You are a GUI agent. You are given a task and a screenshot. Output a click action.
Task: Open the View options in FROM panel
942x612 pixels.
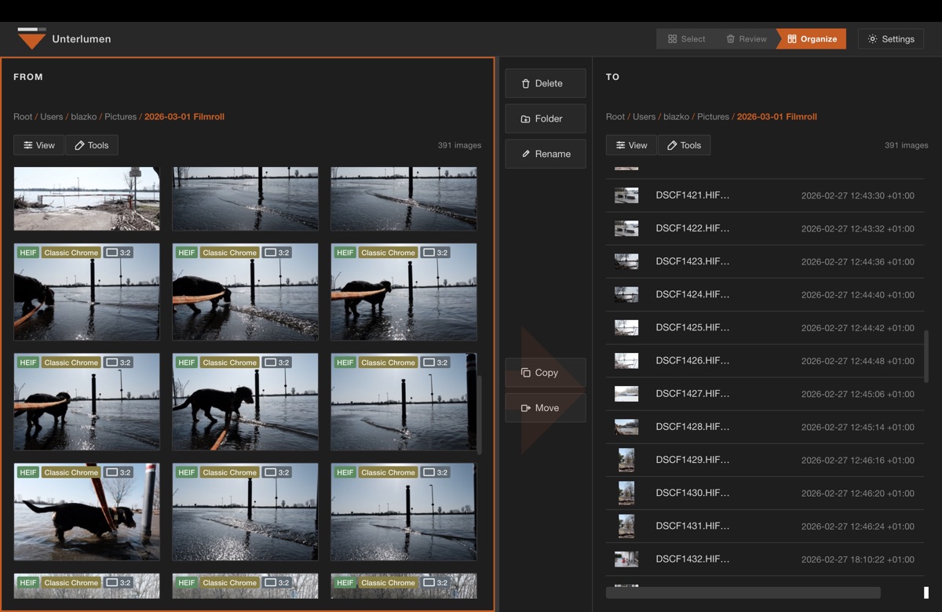(38, 145)
